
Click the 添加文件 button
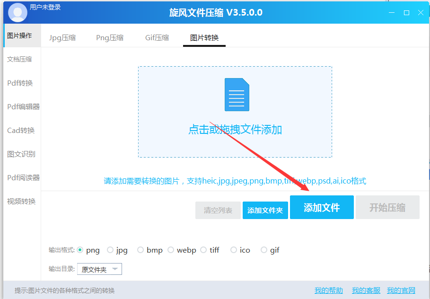tap(322, 207)
